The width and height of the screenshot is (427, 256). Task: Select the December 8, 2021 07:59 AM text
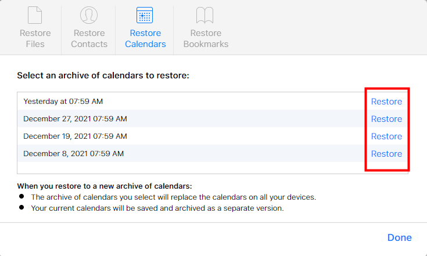point(73,154)
